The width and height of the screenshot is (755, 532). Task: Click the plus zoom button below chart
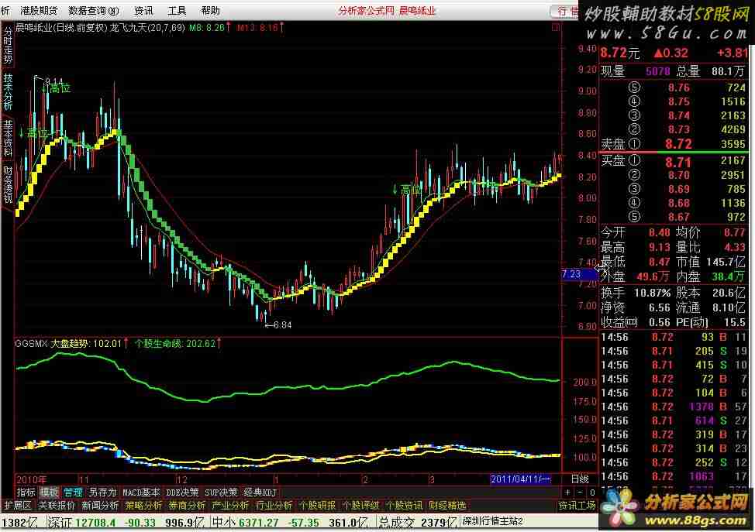pyautogui.click(x=568, y=493)
